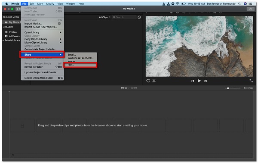Screen dimensions: 258x163
Task: Open timeline Settings
Action: point(248,88)
